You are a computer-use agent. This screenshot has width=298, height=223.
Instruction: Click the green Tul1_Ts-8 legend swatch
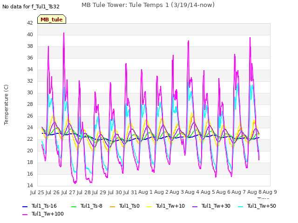pyautogui.click(x=74, y=206)
